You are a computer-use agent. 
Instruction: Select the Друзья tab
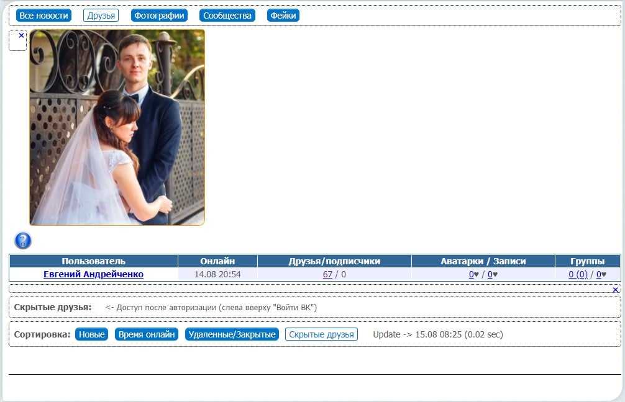[101, 16]
